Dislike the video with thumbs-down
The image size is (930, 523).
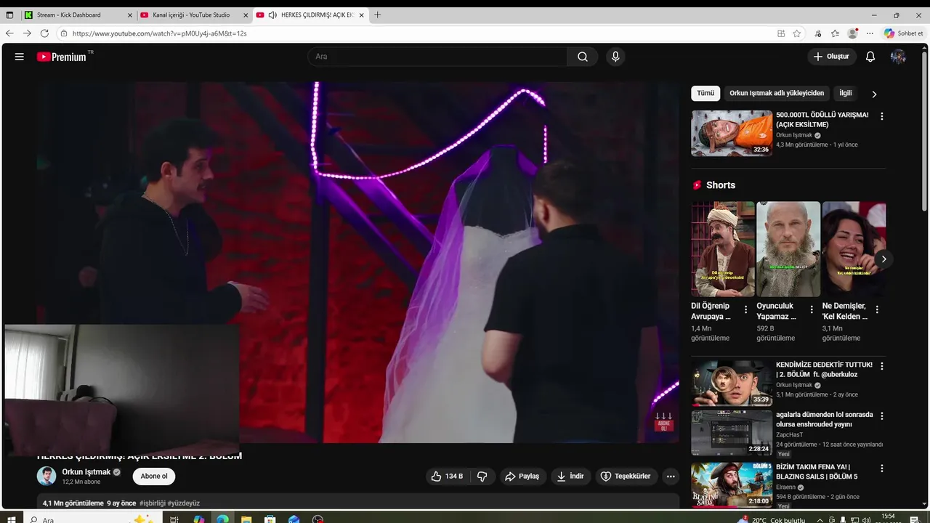482,477
